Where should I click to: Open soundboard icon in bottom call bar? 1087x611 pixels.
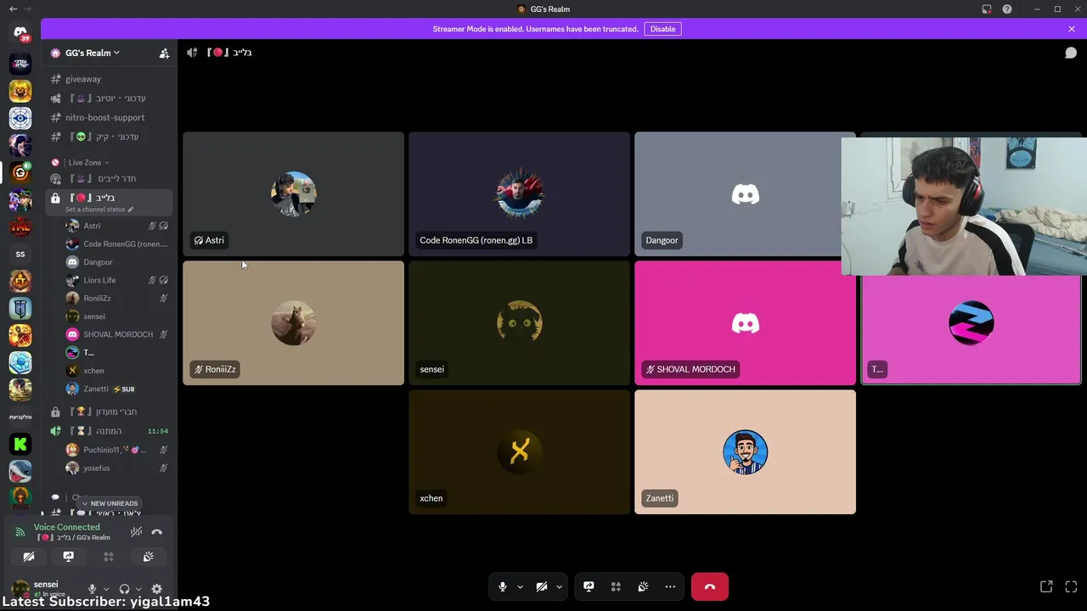(x=643, y=586)
